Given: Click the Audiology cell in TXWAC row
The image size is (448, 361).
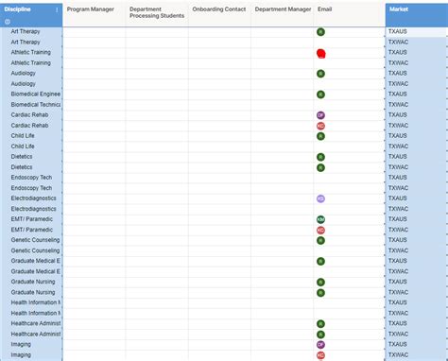Looking at the screenshot, I should click(31, 84).
